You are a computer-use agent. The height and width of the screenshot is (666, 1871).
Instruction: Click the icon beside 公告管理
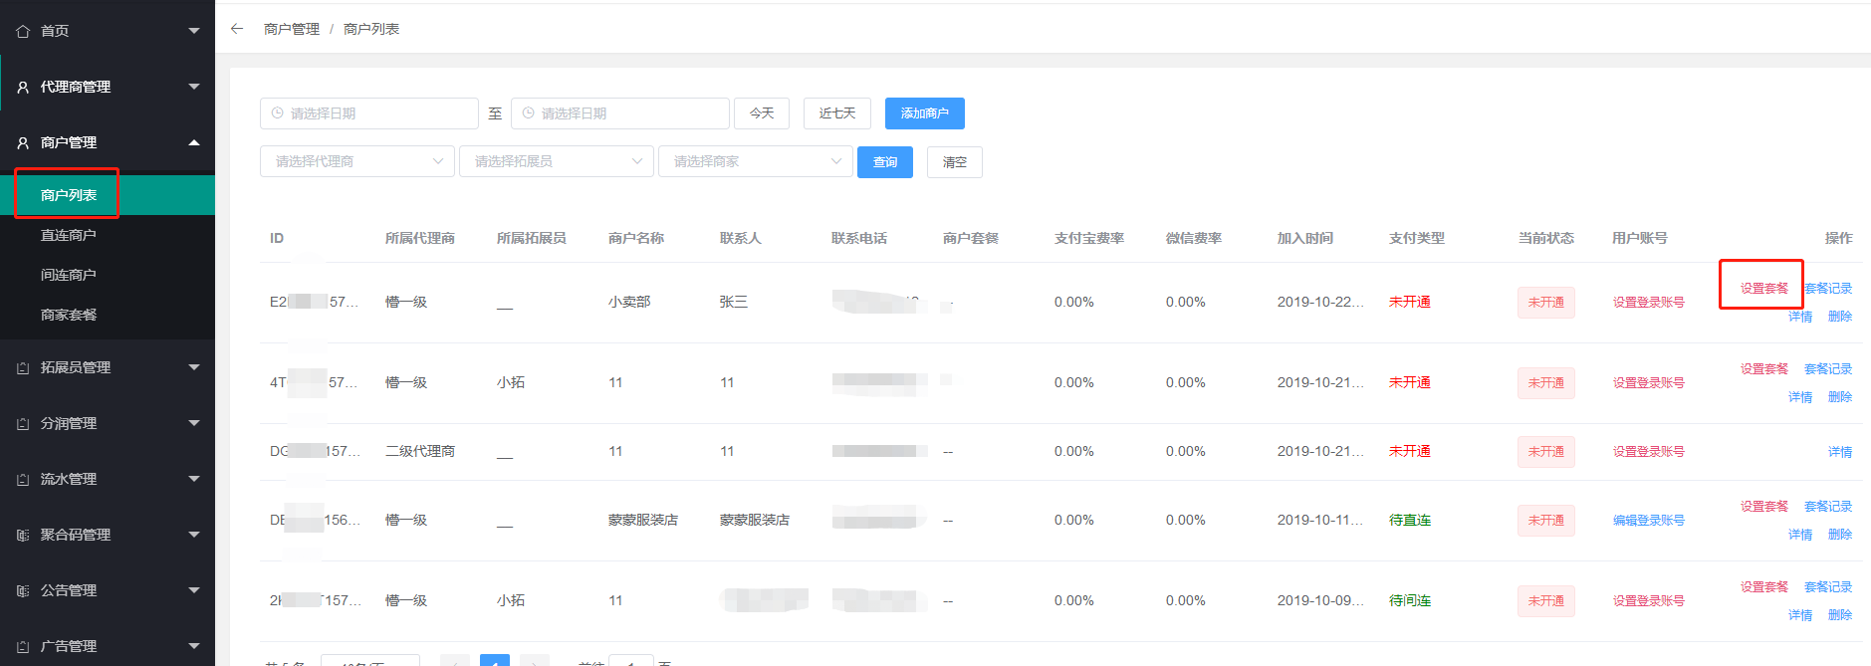coord(23,591)
